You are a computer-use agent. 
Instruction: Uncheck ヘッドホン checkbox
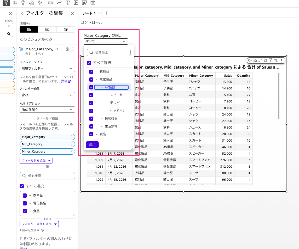click(x=91, y=111)
